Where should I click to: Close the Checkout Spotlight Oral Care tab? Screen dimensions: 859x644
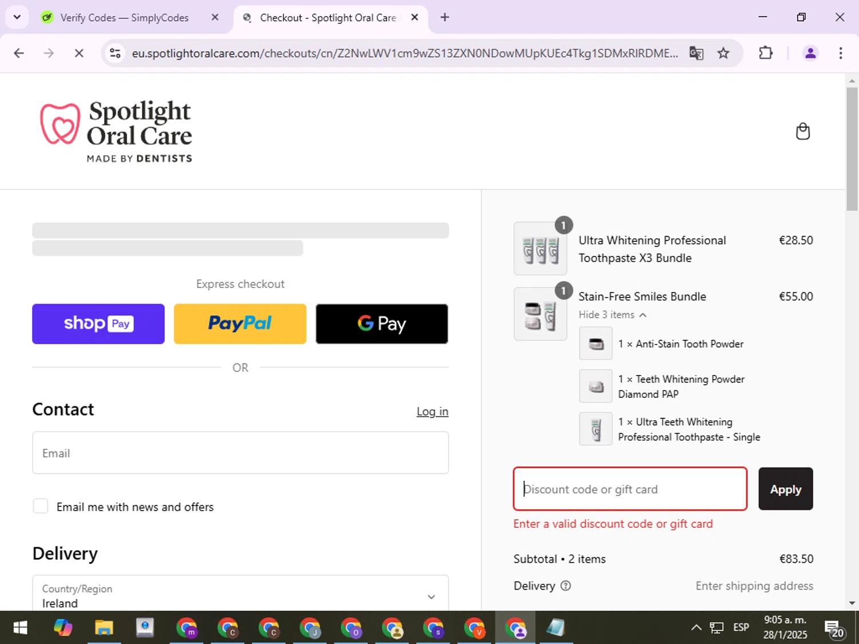coord(415,17)
